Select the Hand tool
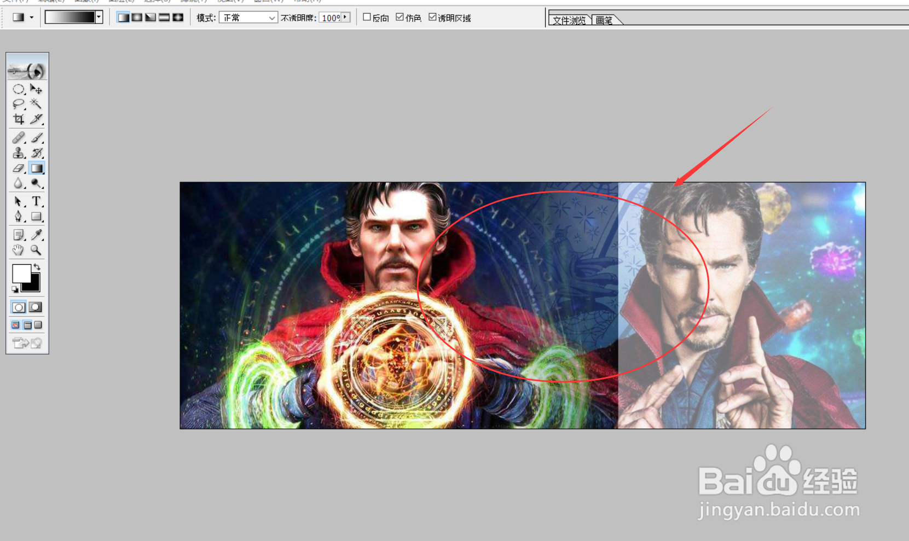This screenshot has width=909, height=541. click(x=19, y=250)
